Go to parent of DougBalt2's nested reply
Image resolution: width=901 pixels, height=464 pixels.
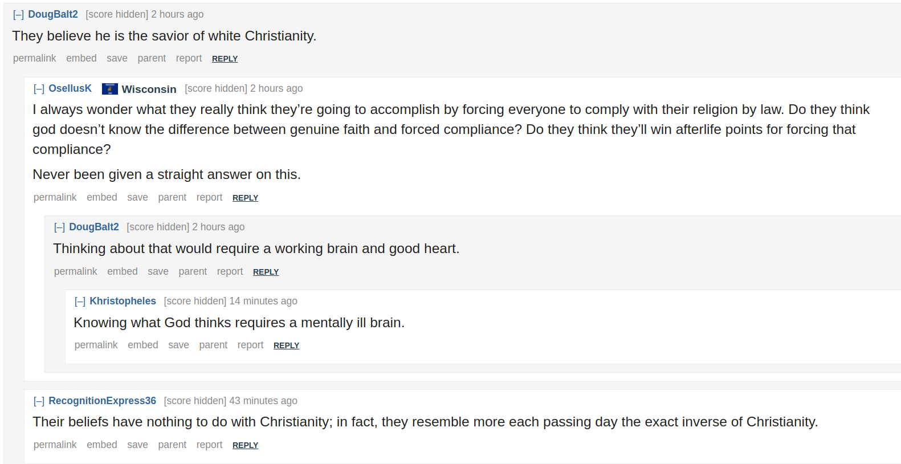193,271
